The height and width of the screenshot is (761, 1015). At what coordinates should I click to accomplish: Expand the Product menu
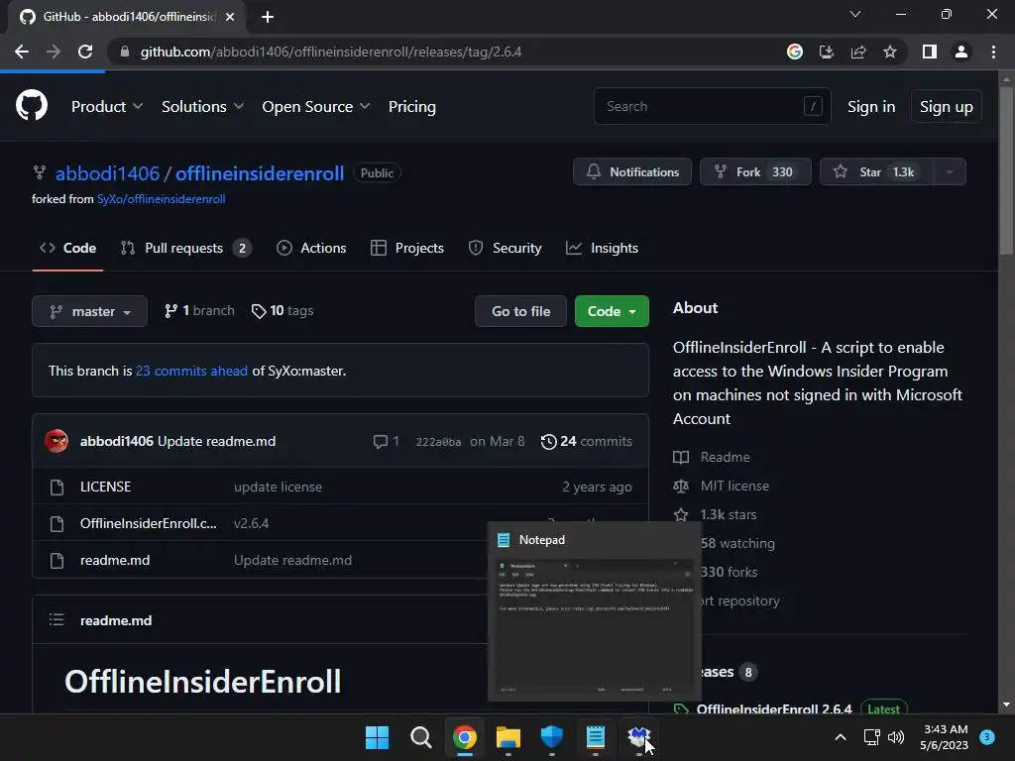click(x=107, y=107)
